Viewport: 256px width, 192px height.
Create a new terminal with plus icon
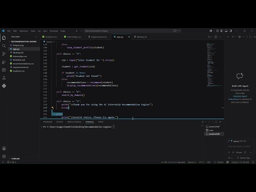(x=203, y=122)
